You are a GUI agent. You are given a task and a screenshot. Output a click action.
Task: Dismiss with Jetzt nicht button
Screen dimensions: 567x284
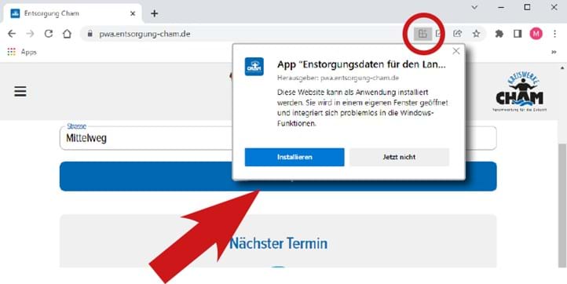click(x=399, y=157)
